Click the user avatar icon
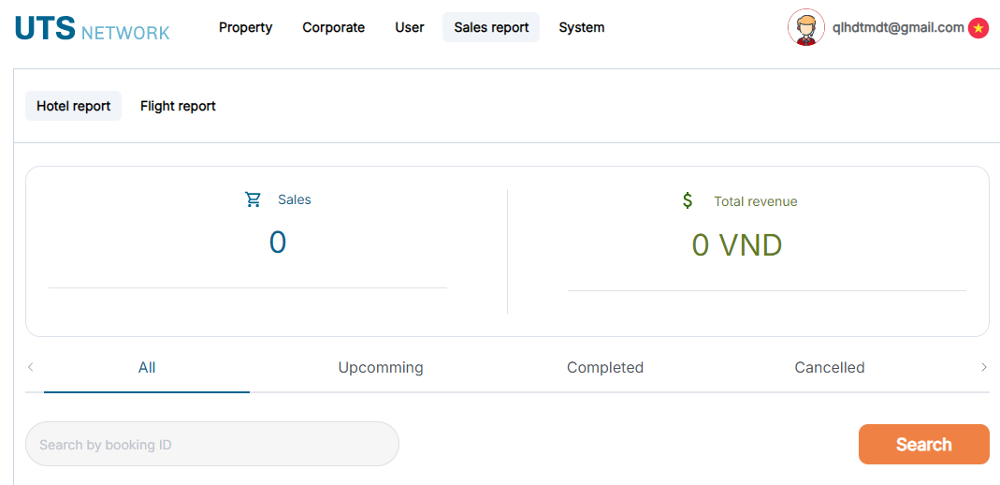Viewport: 1000px width, 485px height. click(806, 27)
